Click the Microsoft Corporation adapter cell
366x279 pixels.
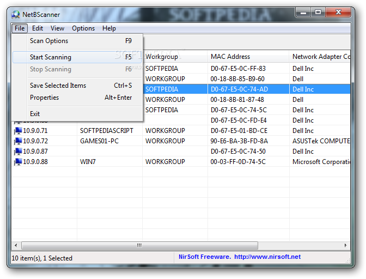pyautogui.click(x=321, y=161)
